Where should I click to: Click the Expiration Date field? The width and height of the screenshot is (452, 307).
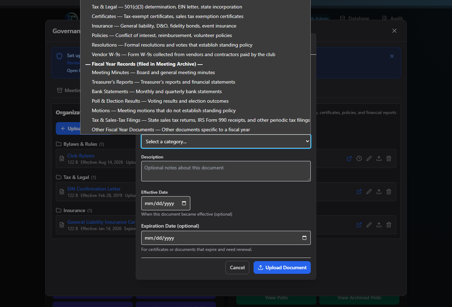coord(226,238)
